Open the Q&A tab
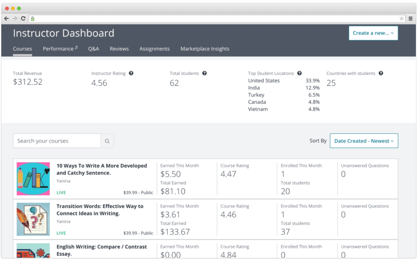Viewport: 418px width, 261px height. pyautogui.click(x=94, y=49)
